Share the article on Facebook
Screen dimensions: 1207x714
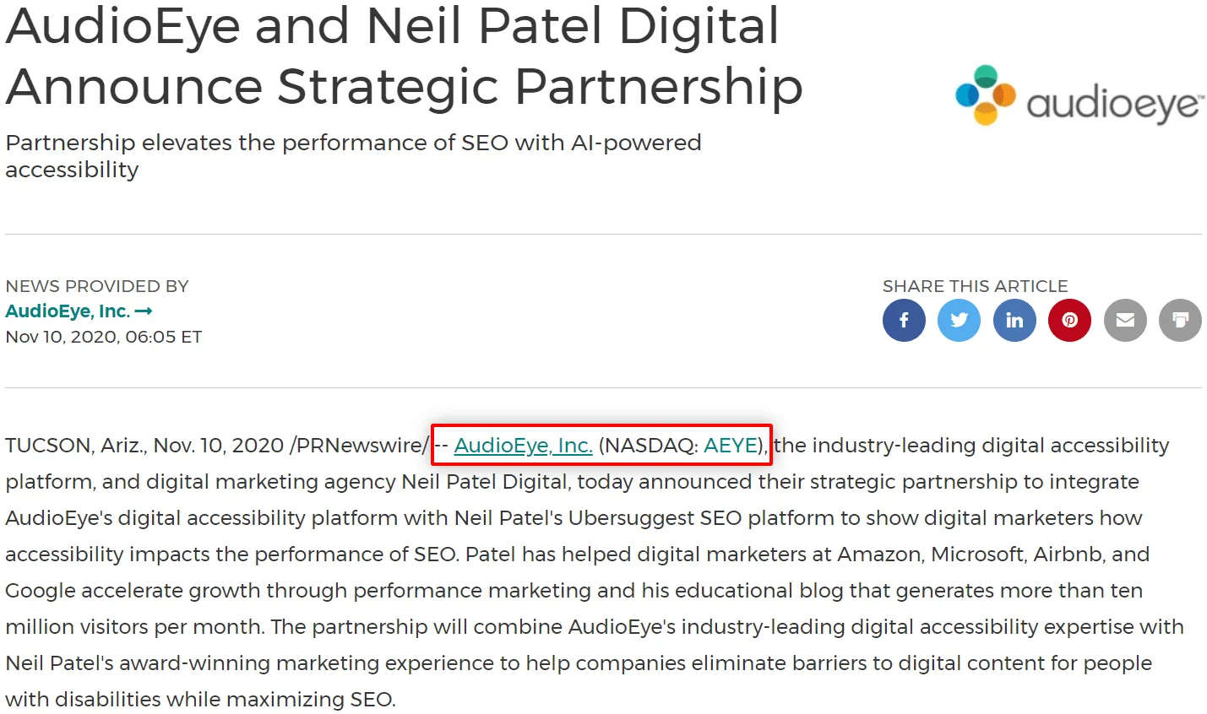tap(904, 321)
